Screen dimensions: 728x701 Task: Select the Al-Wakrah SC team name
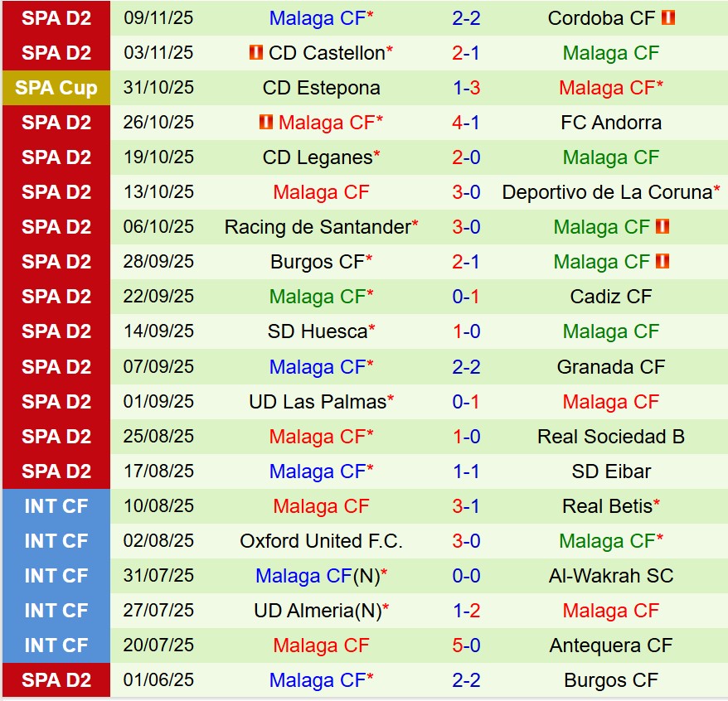(611, 576)
